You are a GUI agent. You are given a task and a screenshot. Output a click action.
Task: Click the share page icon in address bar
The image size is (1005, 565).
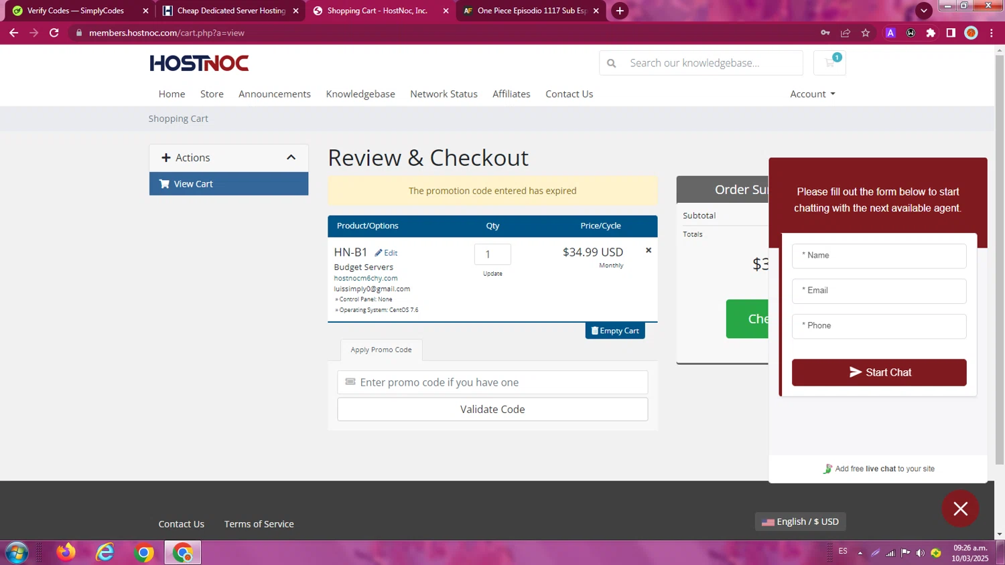tap(846, 33)
